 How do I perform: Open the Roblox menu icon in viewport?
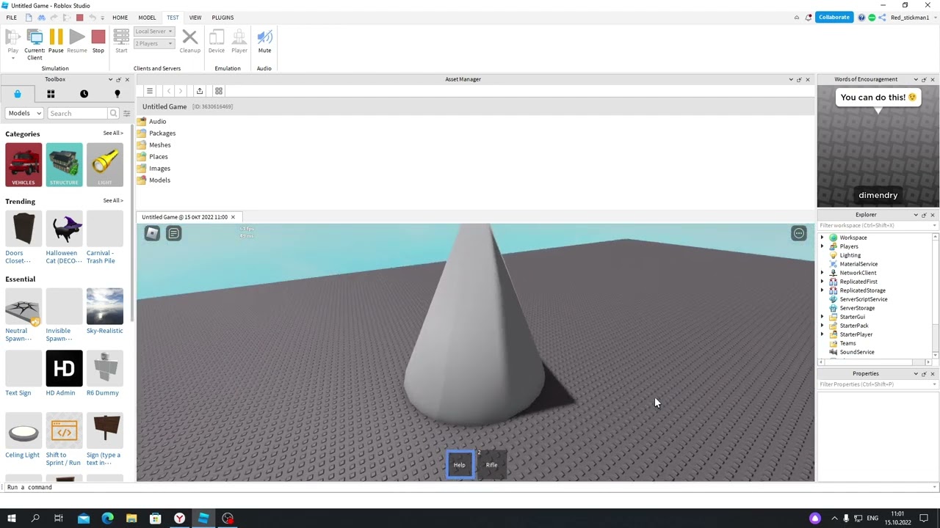point(152,233)
